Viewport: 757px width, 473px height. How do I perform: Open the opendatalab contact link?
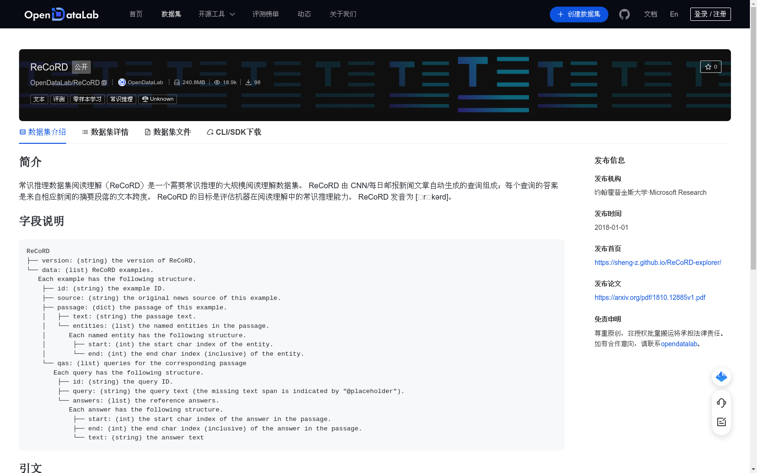click(x=679, y=344)
